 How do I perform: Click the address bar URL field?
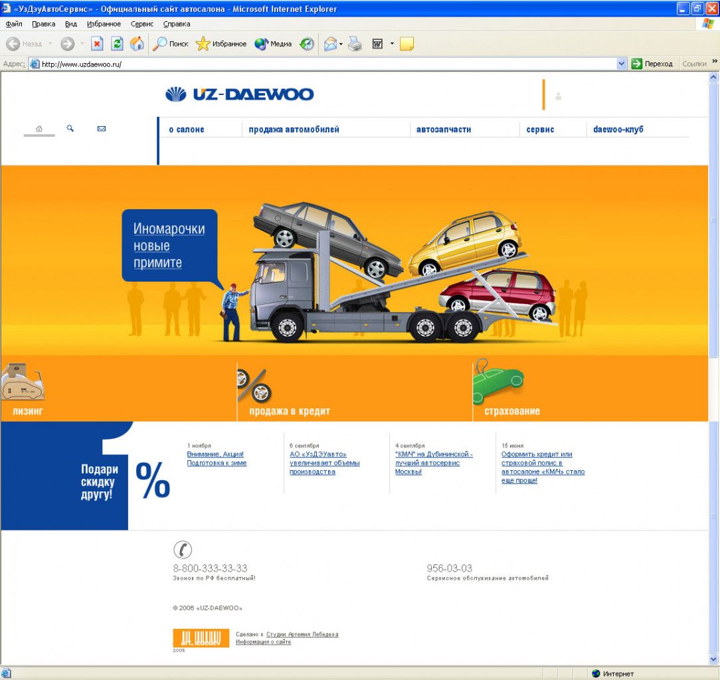coord(327,64)
